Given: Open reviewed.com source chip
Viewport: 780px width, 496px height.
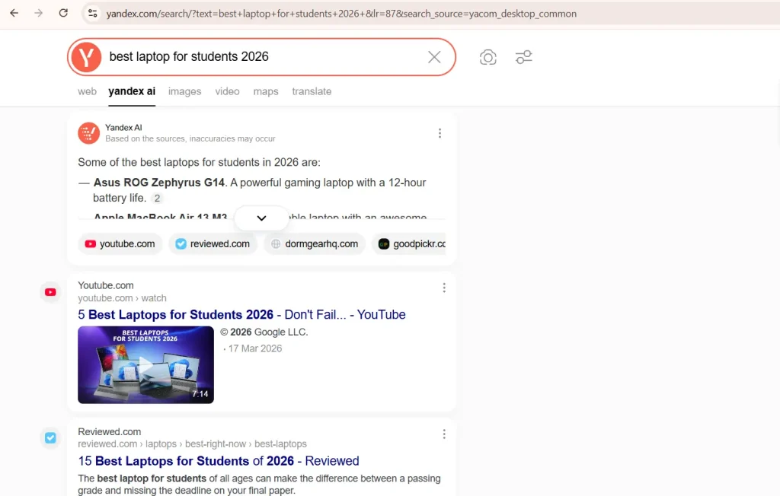Looking at the screenshot, I should tap(213, 244).
